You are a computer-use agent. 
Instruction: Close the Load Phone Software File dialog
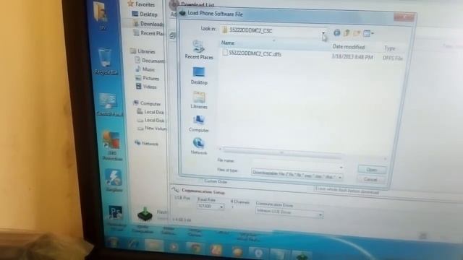point(404,17)
